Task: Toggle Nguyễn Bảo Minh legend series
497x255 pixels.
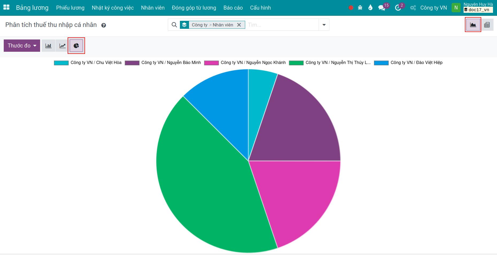Action: tap(163, 63)
